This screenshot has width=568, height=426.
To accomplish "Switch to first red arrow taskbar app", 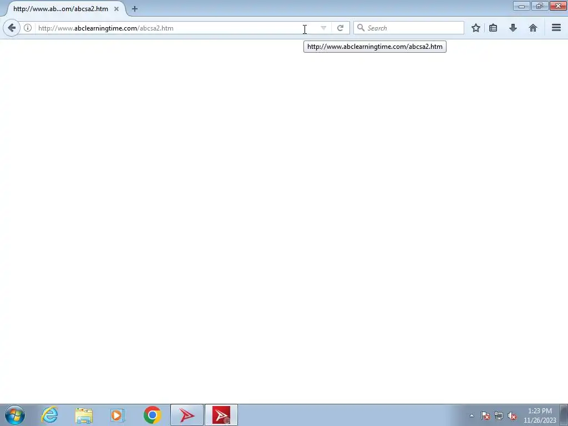I will (187, 415).
